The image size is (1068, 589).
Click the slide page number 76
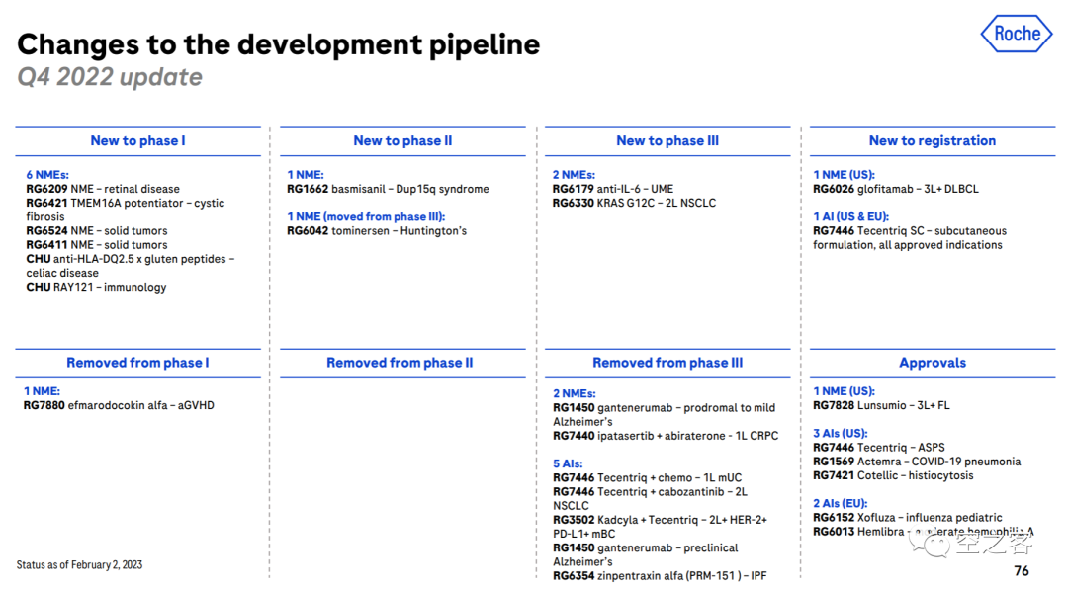(x=1022, y=571)
